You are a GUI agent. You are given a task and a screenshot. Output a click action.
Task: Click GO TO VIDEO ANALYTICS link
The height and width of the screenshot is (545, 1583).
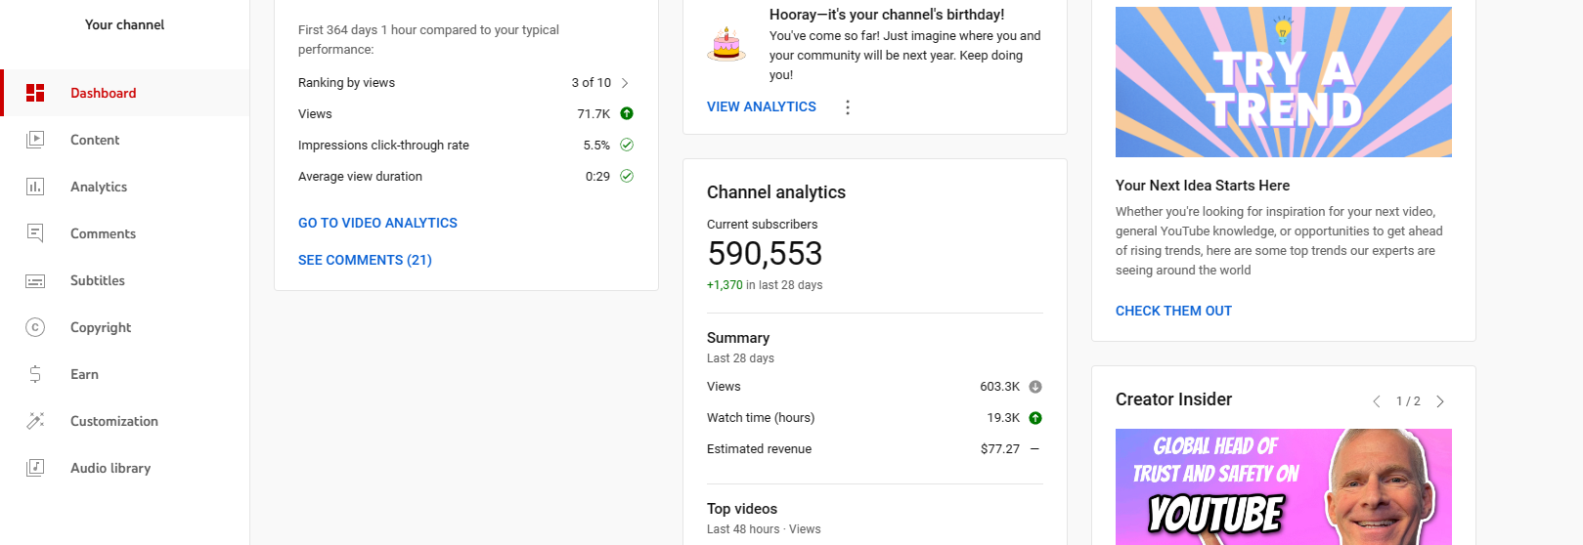coord(377,223)
